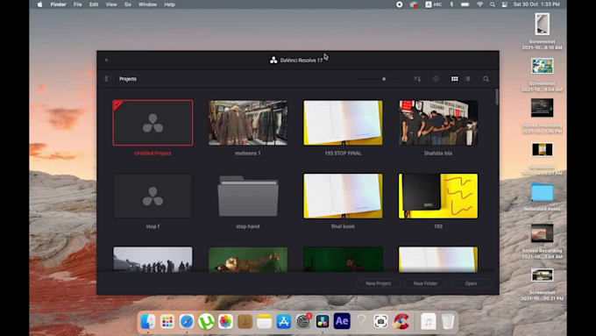Viewport: 596px width, 336px height.
Task: Select the maheens 1 project thumbnail
Action: [248, 123]
